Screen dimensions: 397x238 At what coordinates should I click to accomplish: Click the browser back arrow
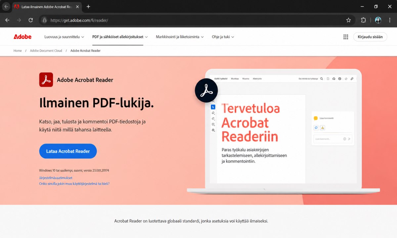click(x=7, y=20)
